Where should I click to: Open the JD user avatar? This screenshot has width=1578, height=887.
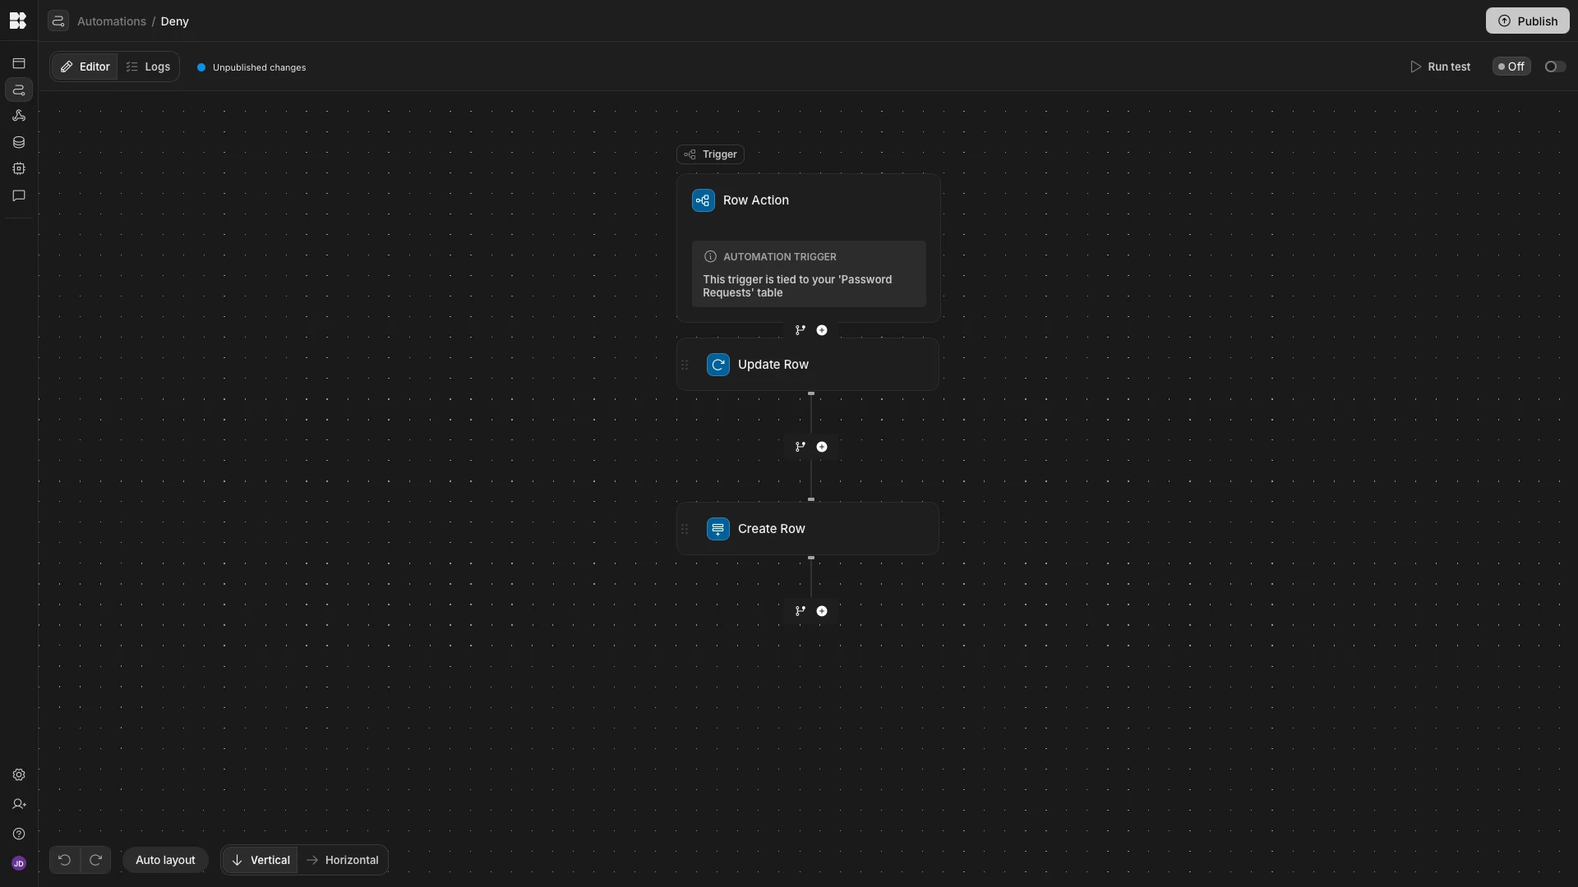tap(19, 863)
